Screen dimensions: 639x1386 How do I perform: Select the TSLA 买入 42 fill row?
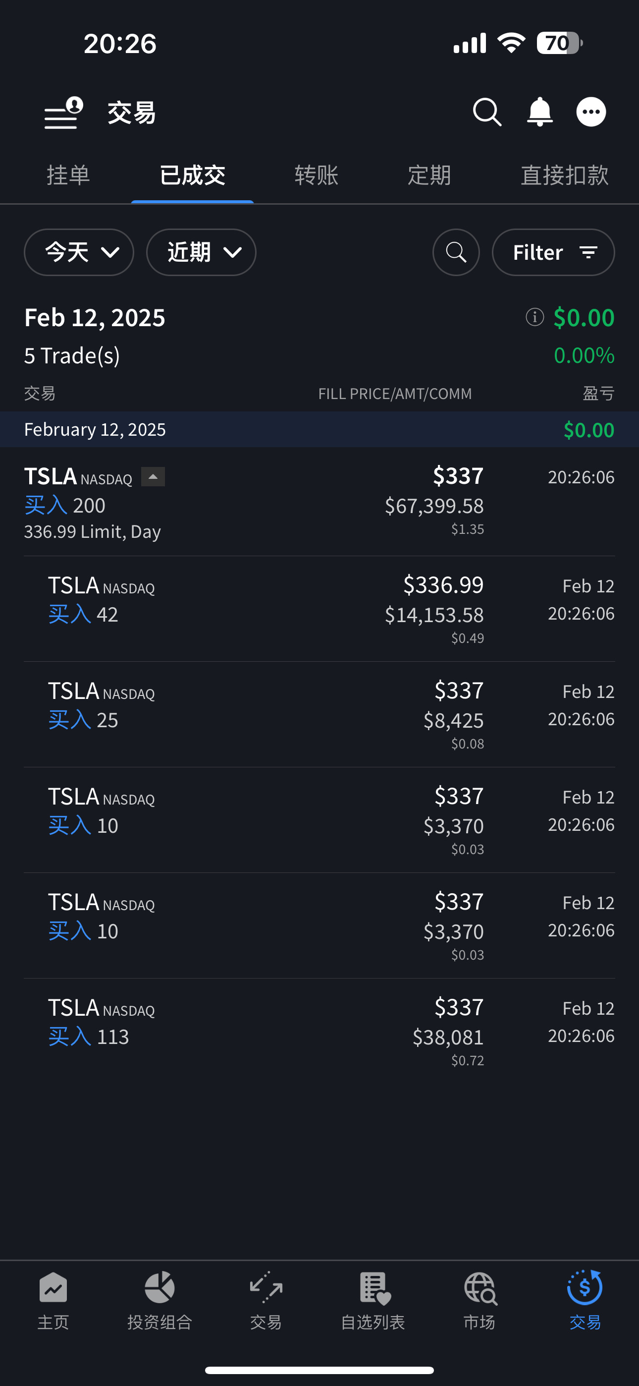319,609
